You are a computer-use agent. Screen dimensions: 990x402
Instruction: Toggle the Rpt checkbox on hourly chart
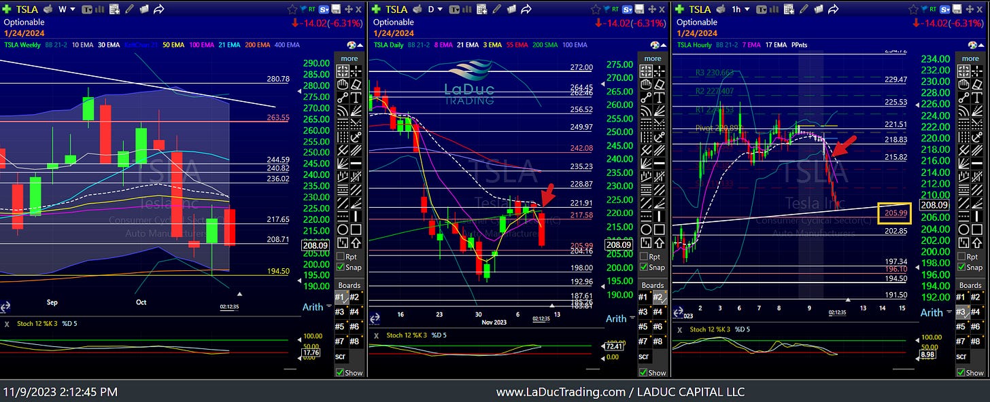[x=961, y=257]
